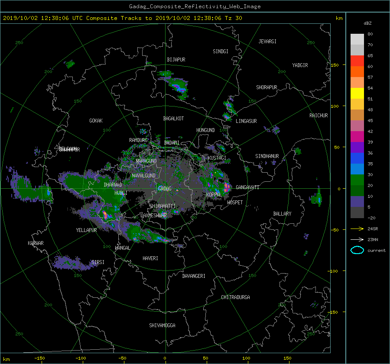Screen dimensions: 390x364
Task: Click the YADGIR city label
Action: click(300, 65)
